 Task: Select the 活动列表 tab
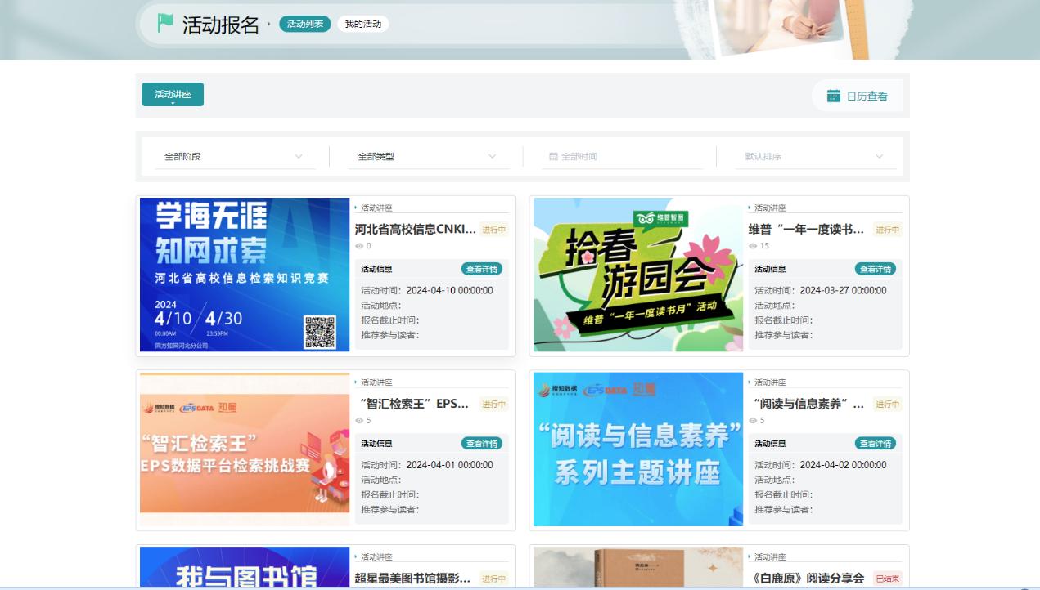coord(304,24)
